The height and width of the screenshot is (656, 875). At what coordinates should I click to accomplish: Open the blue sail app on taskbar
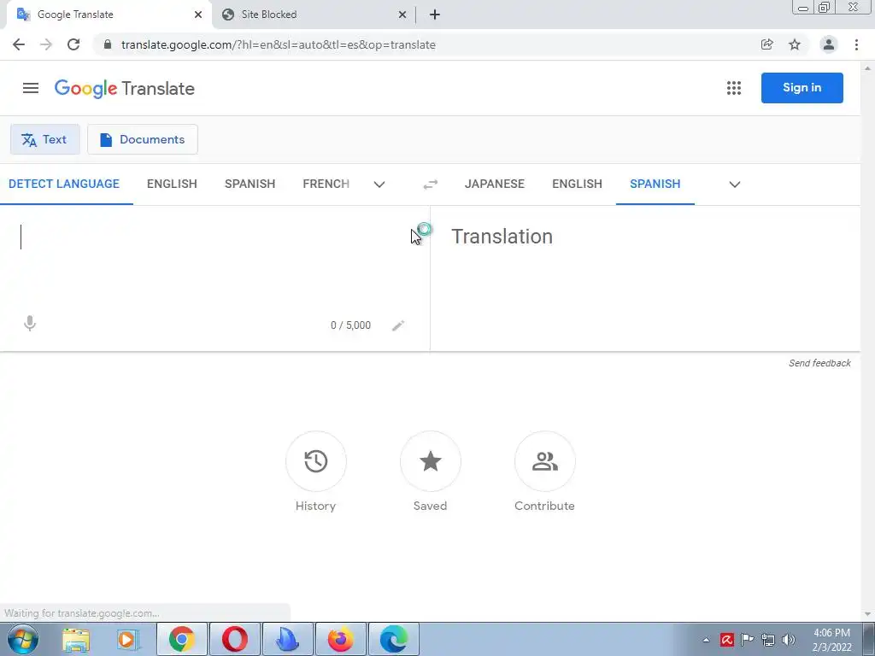[288, 639]
